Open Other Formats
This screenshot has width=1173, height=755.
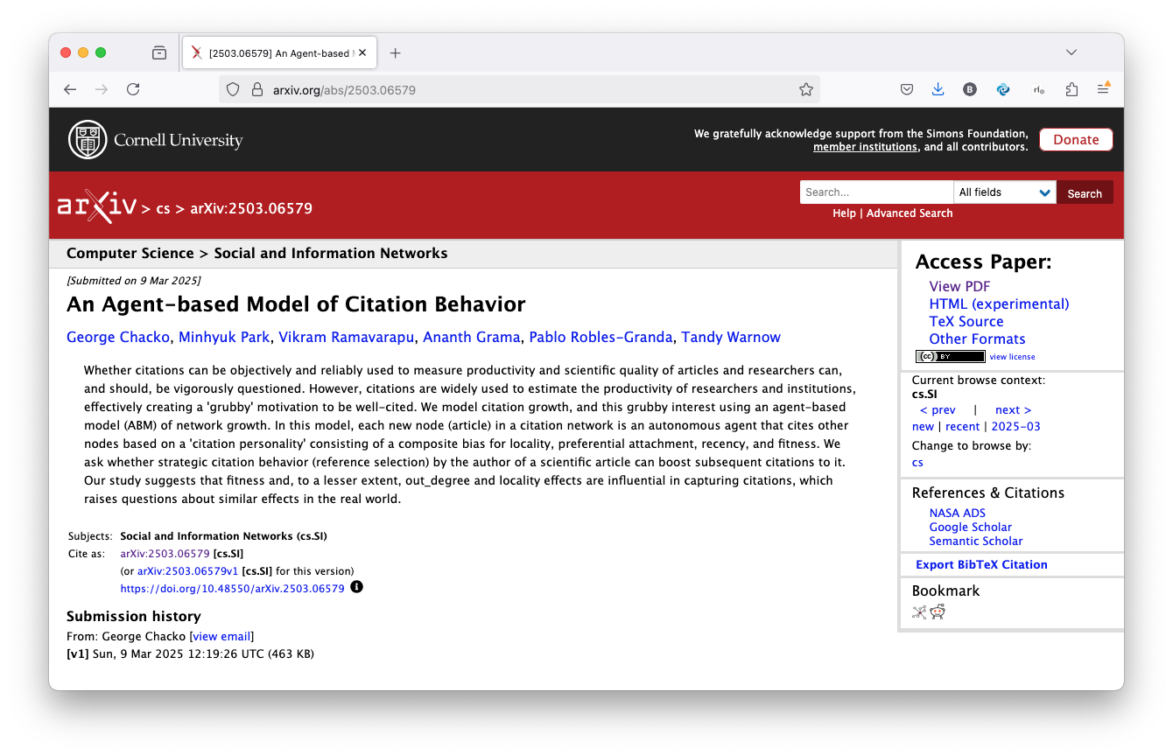[x=977, y=339]
